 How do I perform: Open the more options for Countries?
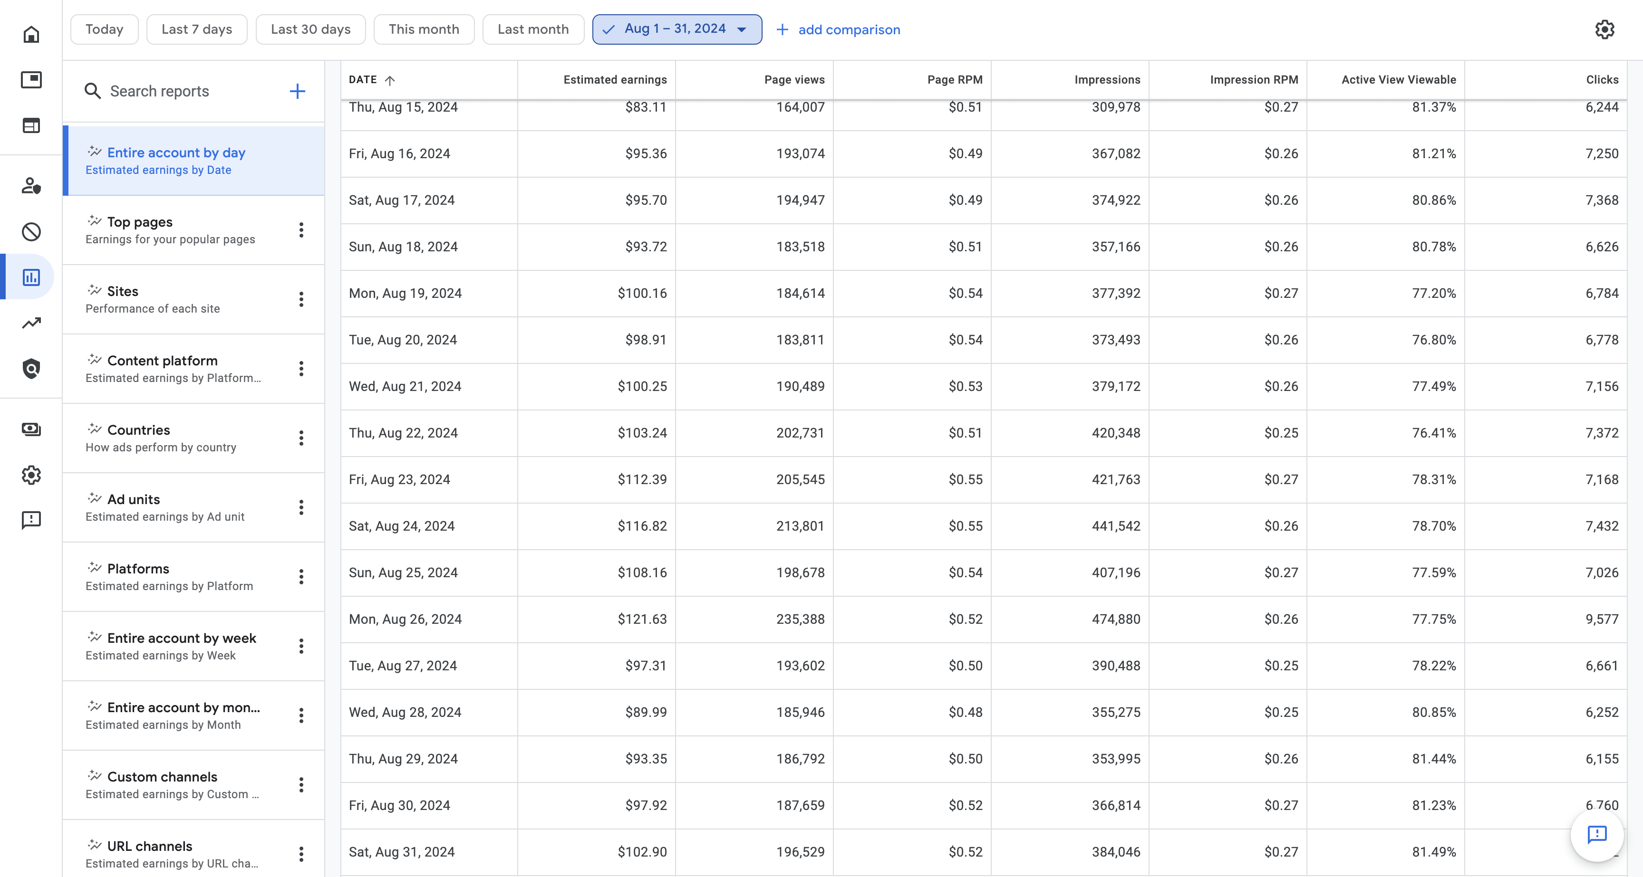coord(301,438)
